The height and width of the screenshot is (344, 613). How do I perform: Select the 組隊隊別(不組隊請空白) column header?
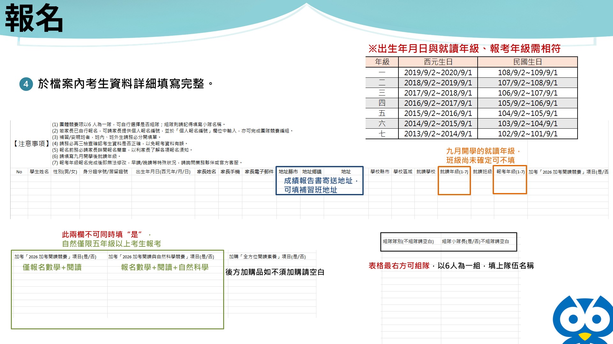pyautogui.click(x=408, y=241)
